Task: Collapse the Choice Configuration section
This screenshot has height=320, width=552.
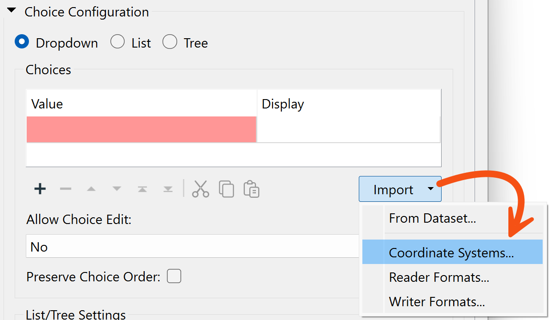Action: click(11, 10)
